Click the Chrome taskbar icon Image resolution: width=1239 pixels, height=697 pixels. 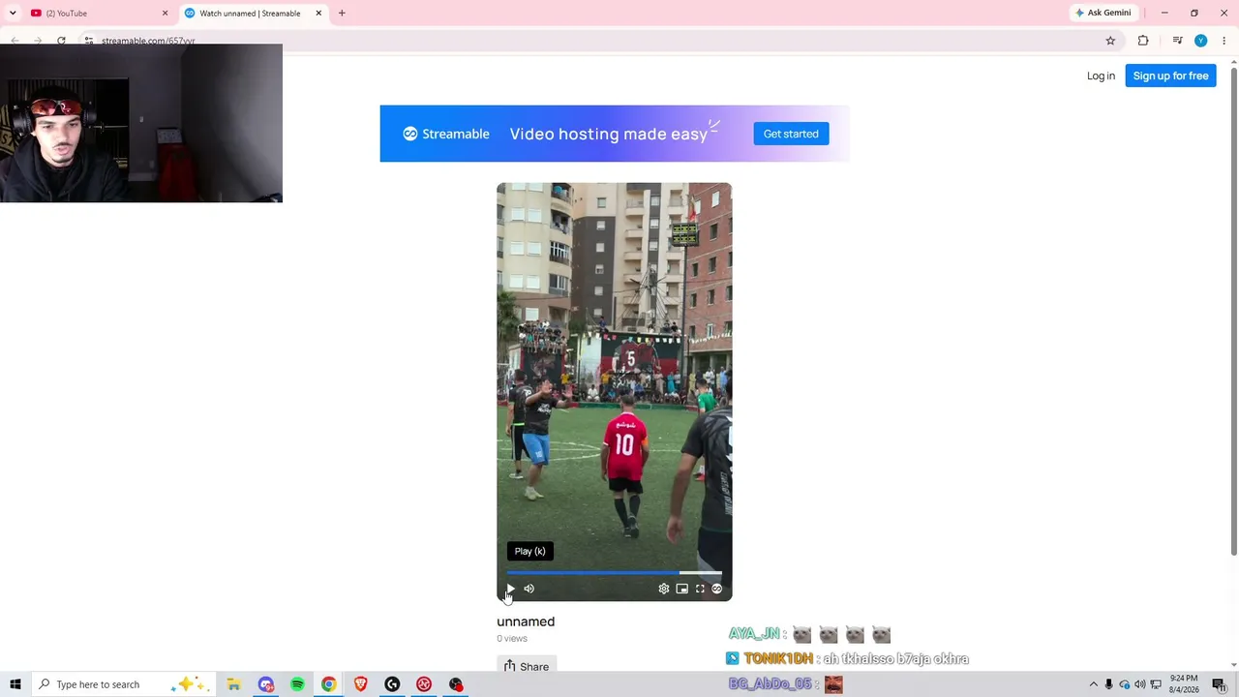coord(329,684)
